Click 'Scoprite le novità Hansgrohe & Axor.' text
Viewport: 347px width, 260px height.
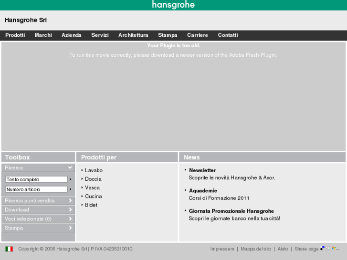coord(232,177)
